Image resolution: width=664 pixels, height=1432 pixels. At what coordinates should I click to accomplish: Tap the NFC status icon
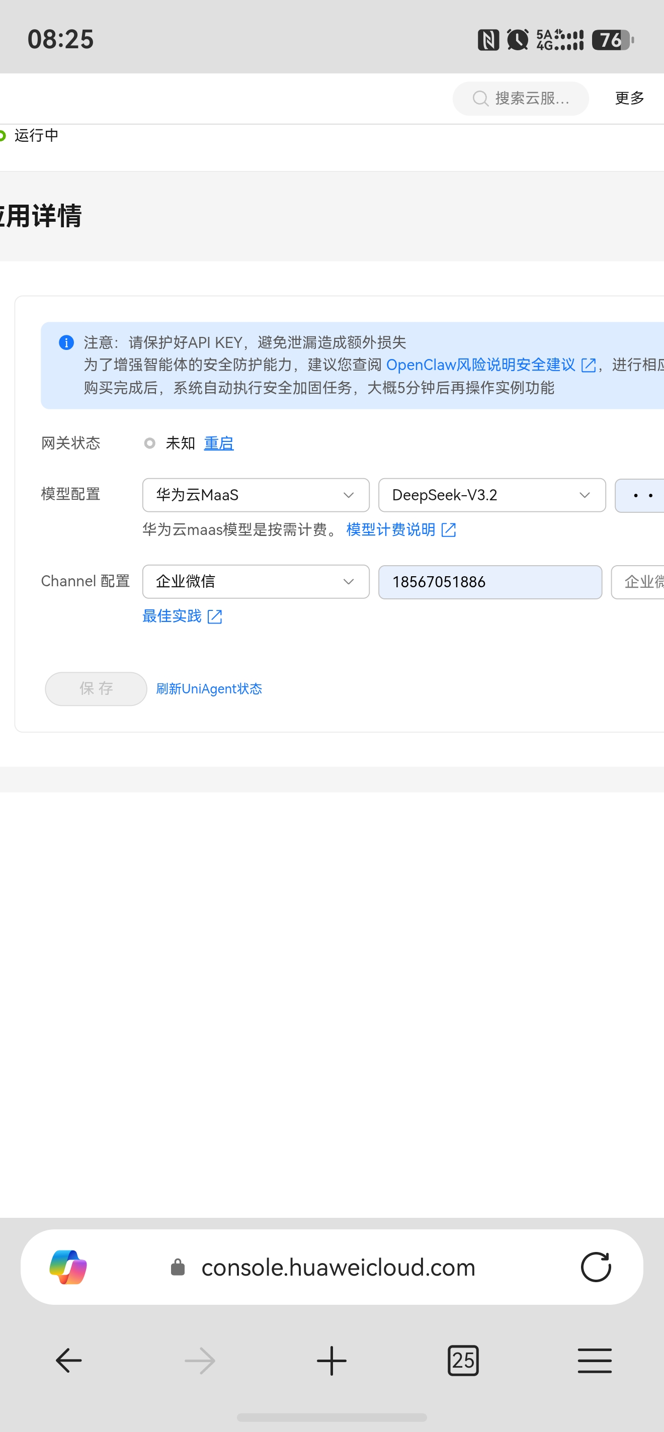coord(488,40)
